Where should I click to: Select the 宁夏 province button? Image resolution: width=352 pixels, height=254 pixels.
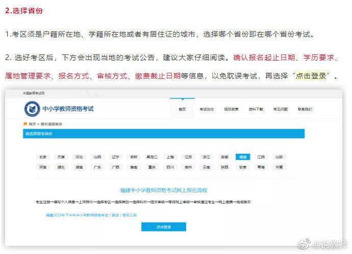click(279, 167)
